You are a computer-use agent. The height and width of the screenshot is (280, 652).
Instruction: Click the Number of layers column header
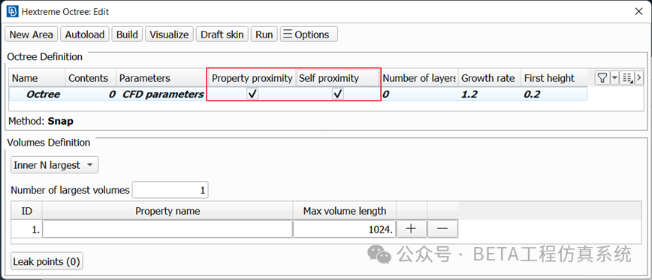click(420, 78)
